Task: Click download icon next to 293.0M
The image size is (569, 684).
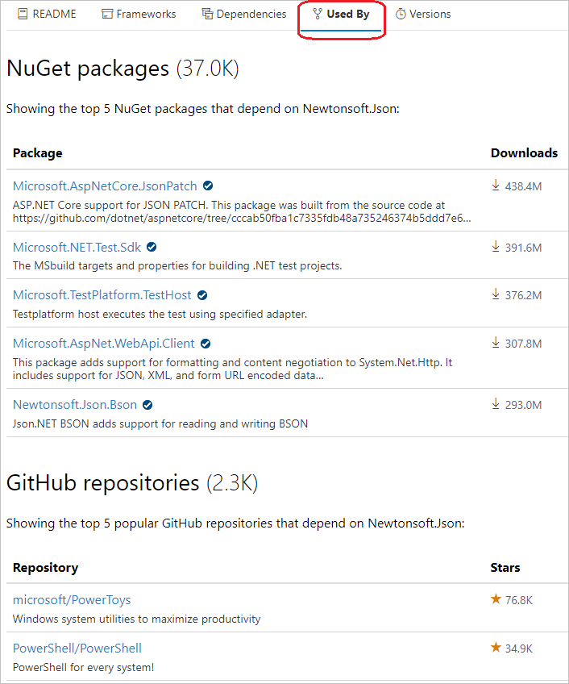Action: pyautogui.click(x=496, y=405)
